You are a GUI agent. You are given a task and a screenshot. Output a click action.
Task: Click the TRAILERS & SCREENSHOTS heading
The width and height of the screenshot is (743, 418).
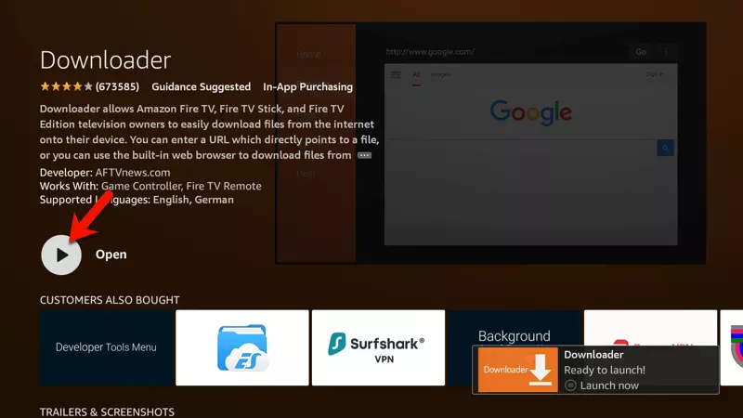[107, 411]
